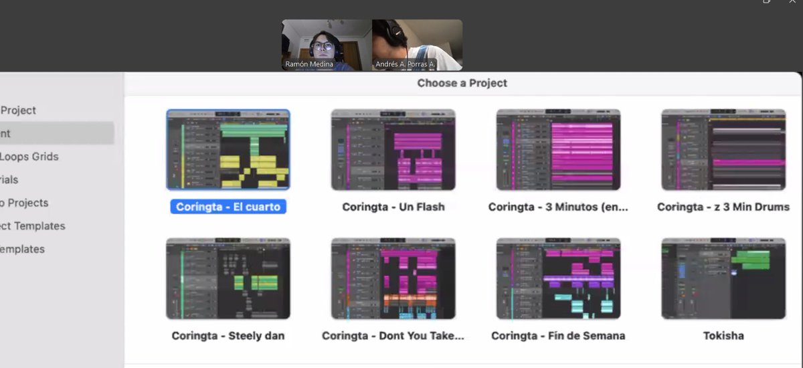Click the 'Tokisha' project name label
Viewport: 803px width, 368px height.
[x=723, y=336]
